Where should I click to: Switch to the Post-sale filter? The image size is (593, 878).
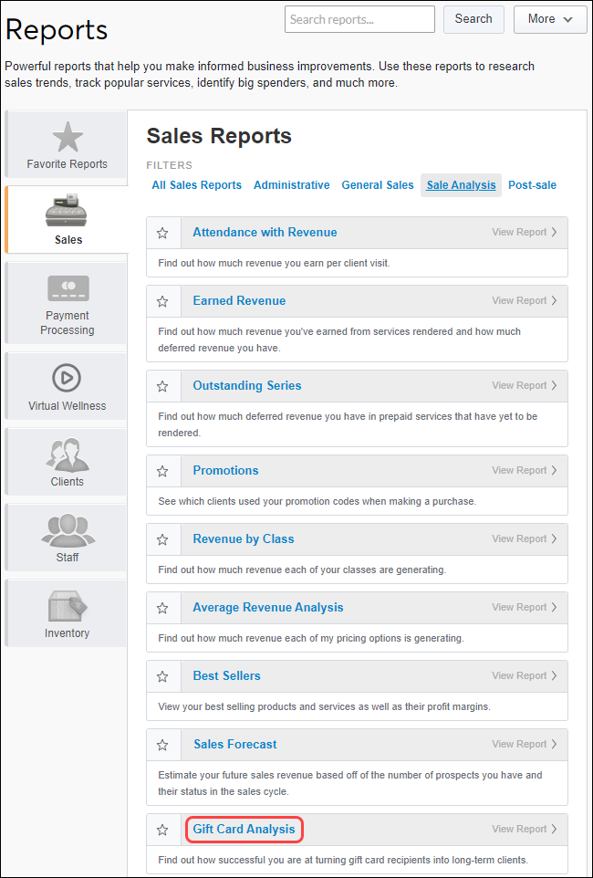pos(532,185)
